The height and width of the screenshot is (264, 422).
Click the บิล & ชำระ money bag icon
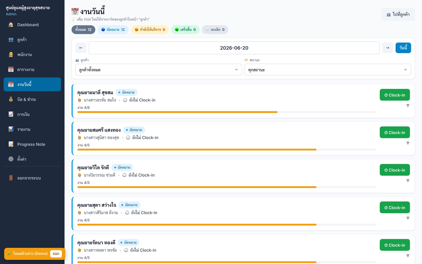[11, 99]
